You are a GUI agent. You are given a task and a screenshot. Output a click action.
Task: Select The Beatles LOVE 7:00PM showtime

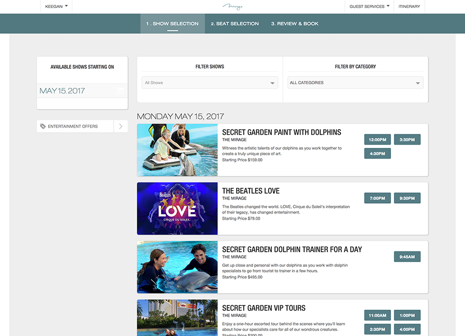[x=378, y=198]
